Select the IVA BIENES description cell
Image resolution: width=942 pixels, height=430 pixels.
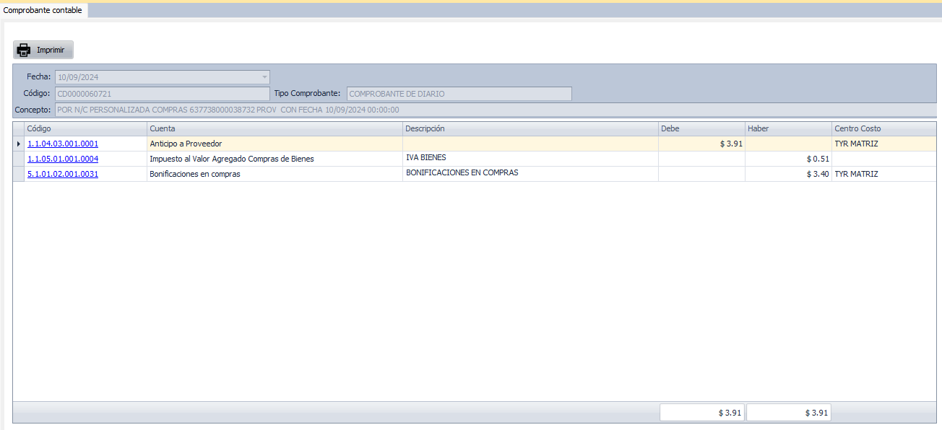(x=530, y=158)
